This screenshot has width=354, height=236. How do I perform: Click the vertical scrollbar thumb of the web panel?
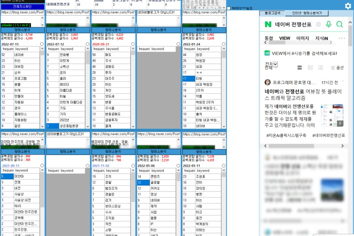point(350,36)
